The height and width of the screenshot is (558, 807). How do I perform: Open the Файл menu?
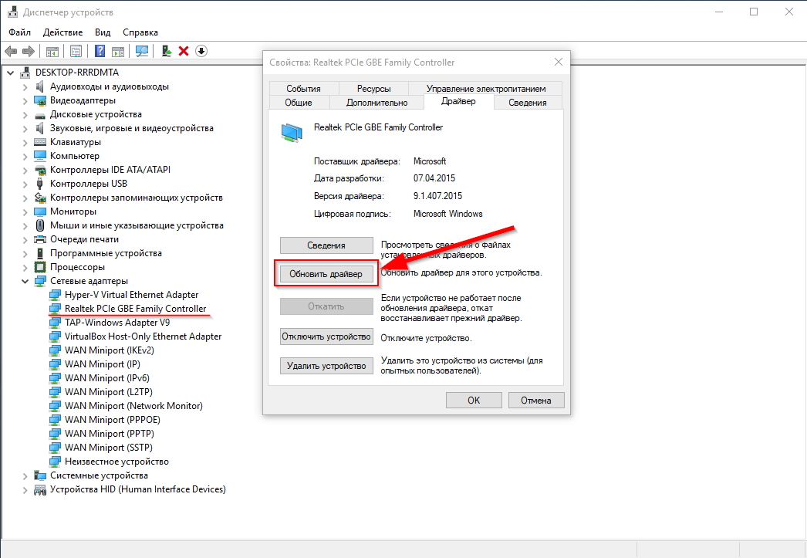click(x=19, y=32)
